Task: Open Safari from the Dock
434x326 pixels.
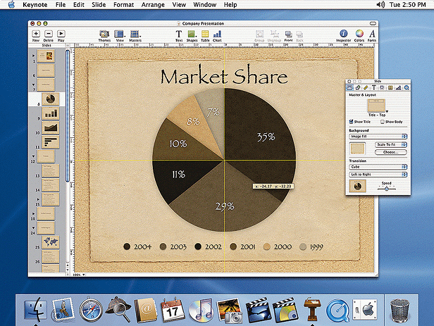Action: [91, 309]
